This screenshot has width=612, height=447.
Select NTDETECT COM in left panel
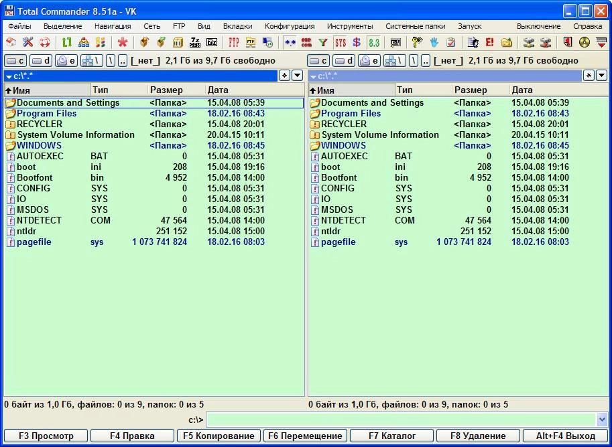click(154, 220)
